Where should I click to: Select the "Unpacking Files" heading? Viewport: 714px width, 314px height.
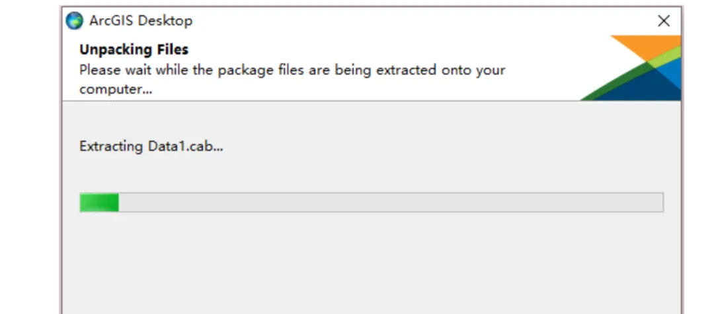pos(134,49)
